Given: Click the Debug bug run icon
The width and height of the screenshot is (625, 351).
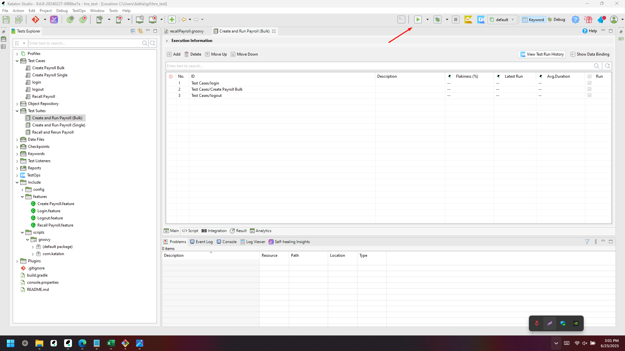Looking at the screenshot, I should [x=437, y=19].
